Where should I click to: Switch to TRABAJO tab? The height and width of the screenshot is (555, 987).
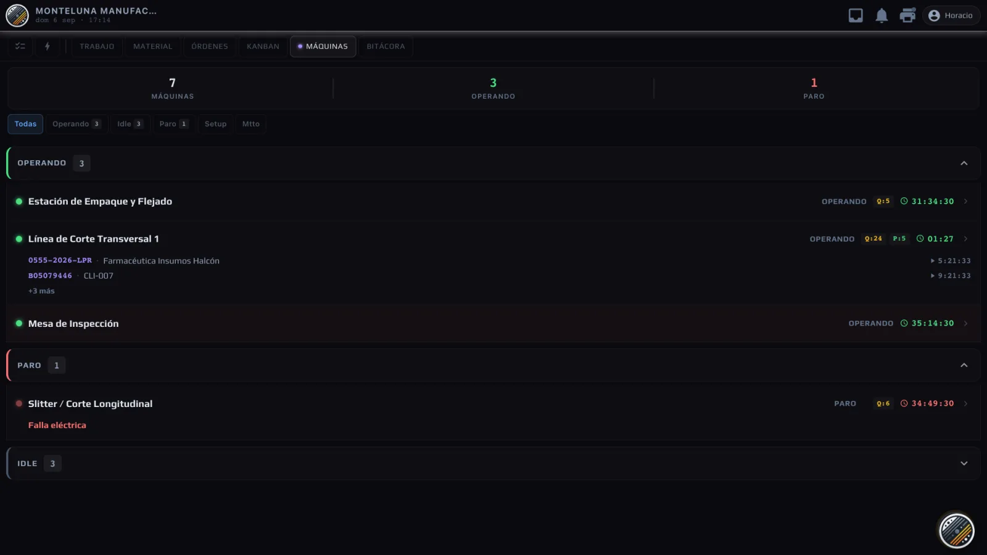[x=97, y=46]
